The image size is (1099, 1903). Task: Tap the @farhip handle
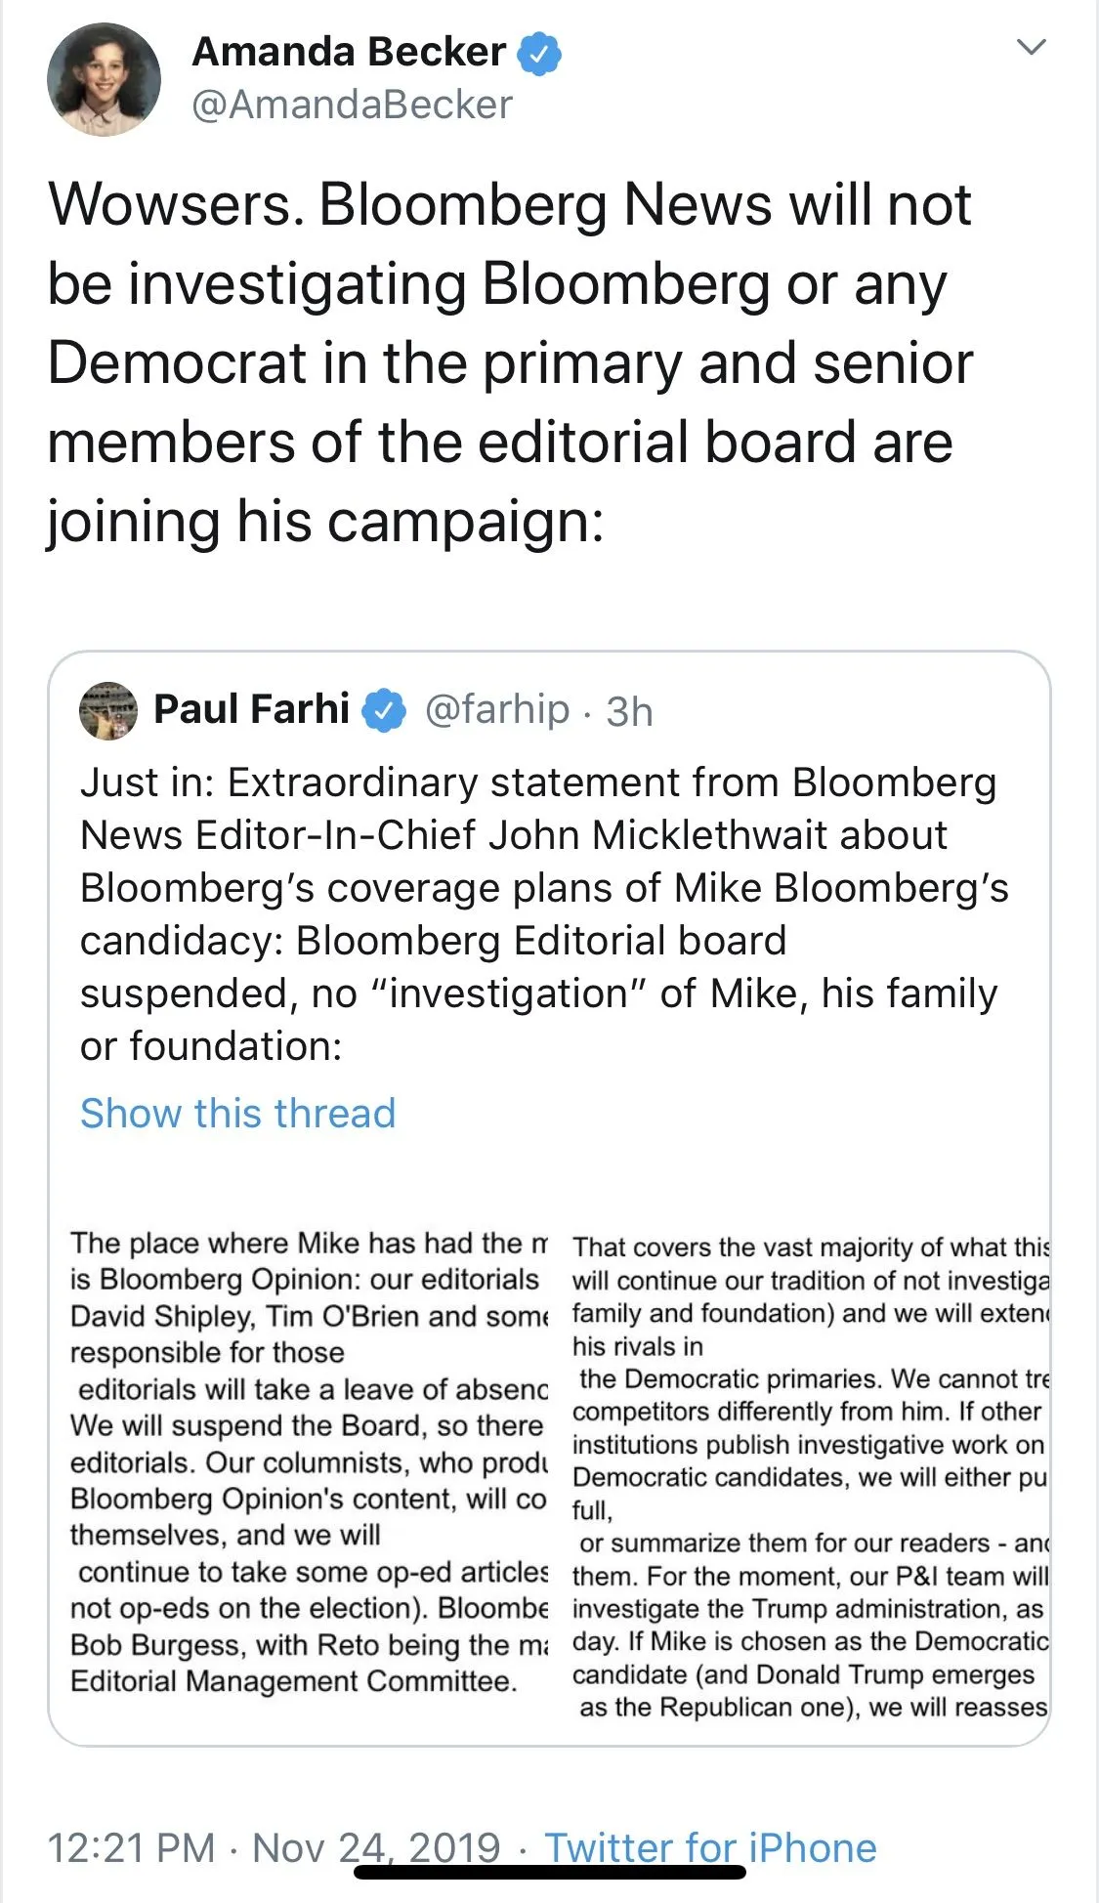(x=496, y=709)
